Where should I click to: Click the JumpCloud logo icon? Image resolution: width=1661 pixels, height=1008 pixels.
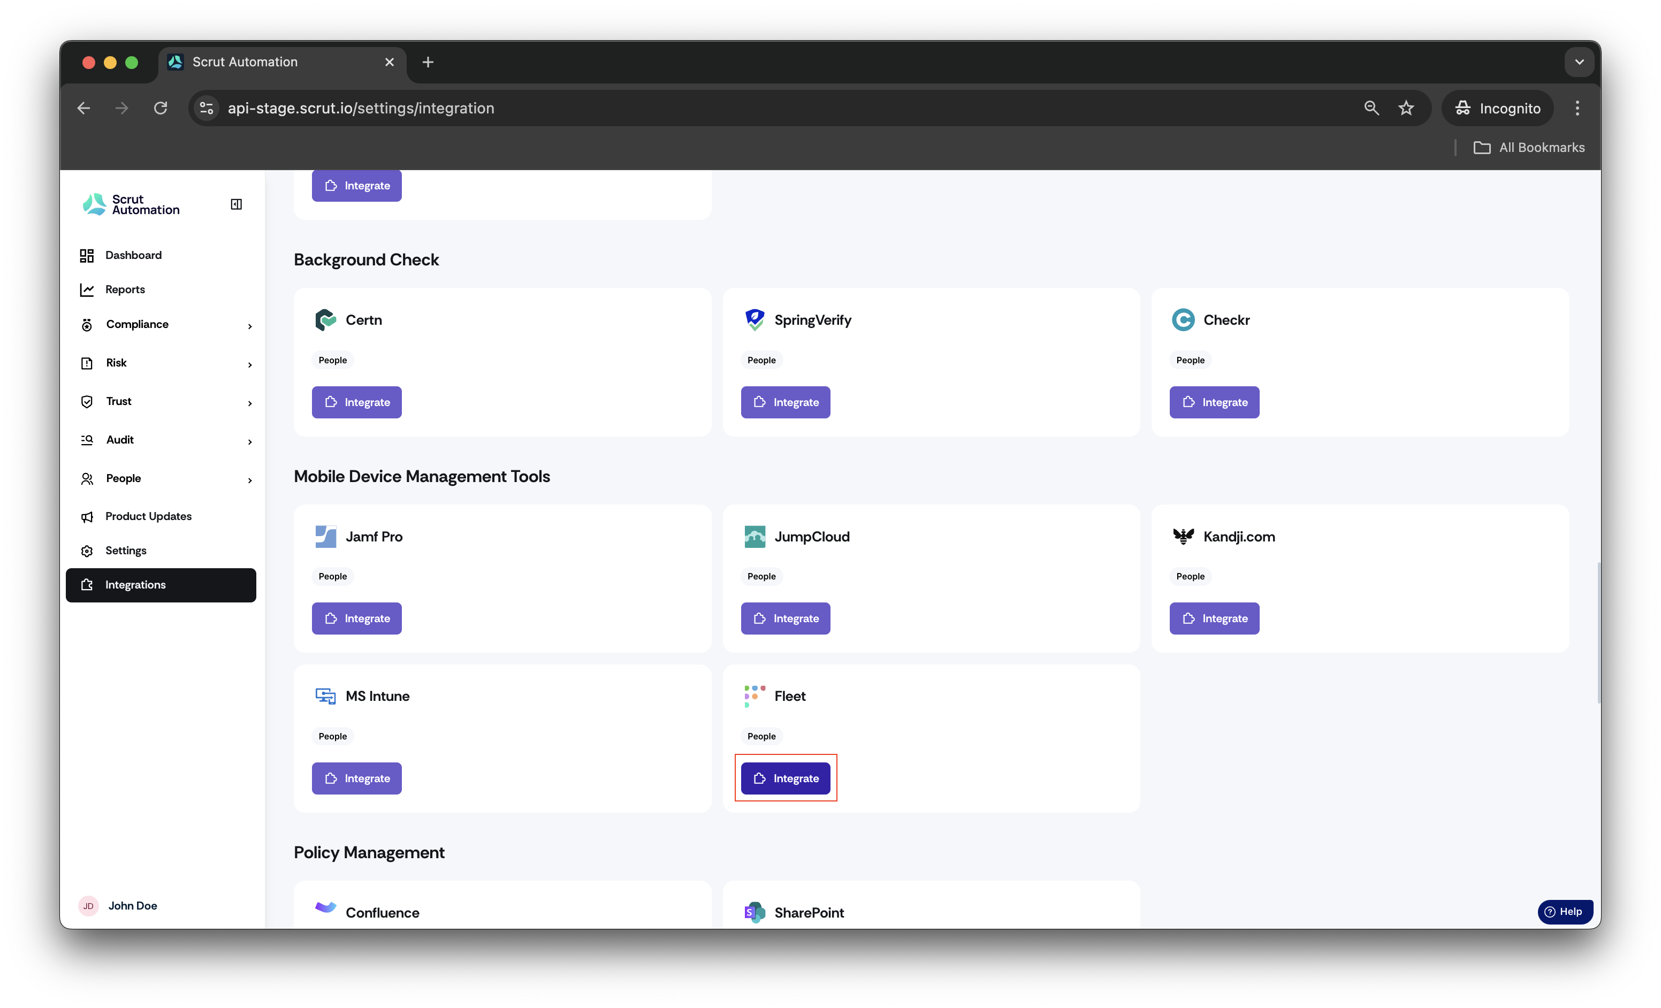point(755,536)
